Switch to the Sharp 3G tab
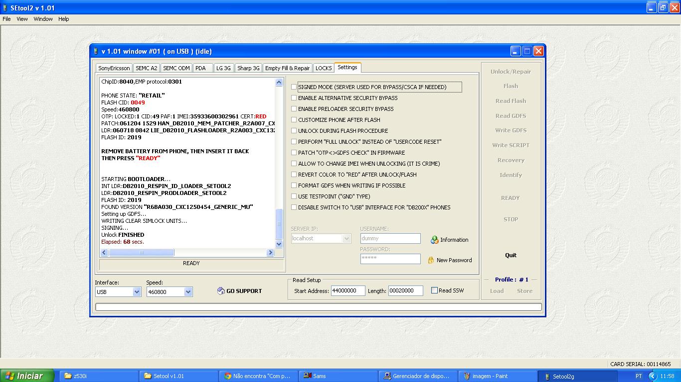Screen dimensions: 681x382 248,68
